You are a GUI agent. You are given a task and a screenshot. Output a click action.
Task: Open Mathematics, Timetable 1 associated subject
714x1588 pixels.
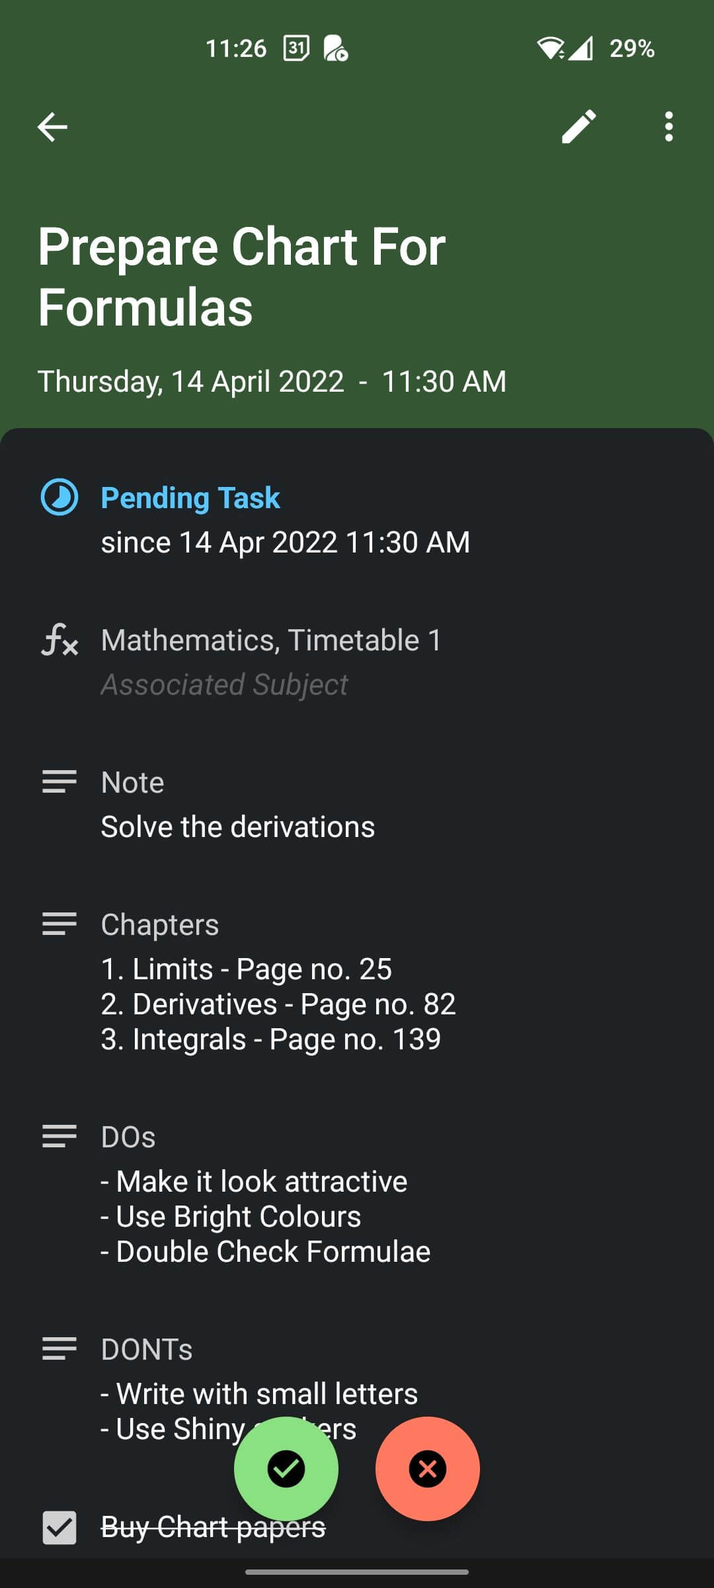pyautogui.click(x=271, y=640)
